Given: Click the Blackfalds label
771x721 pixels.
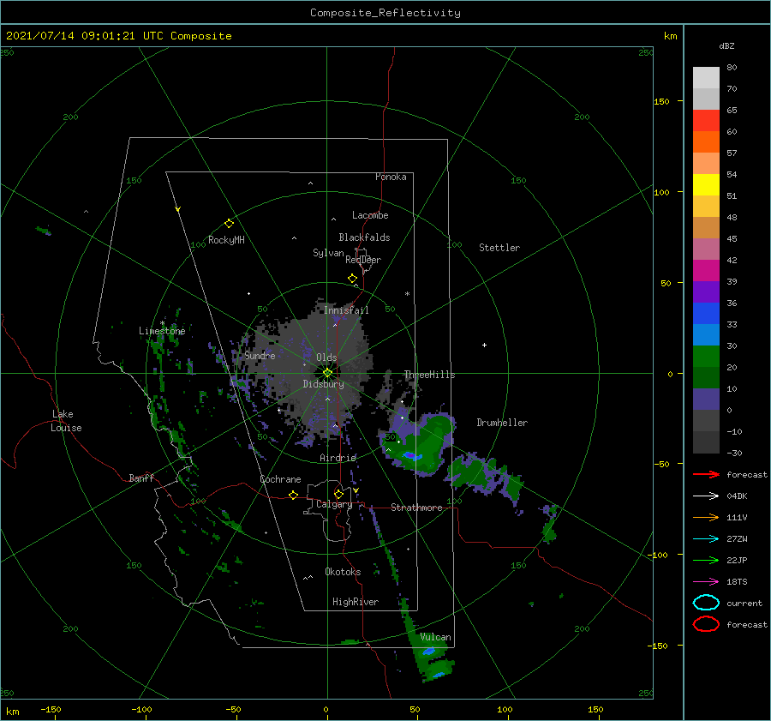Looking at the screenshot, I should pos(364,237).
